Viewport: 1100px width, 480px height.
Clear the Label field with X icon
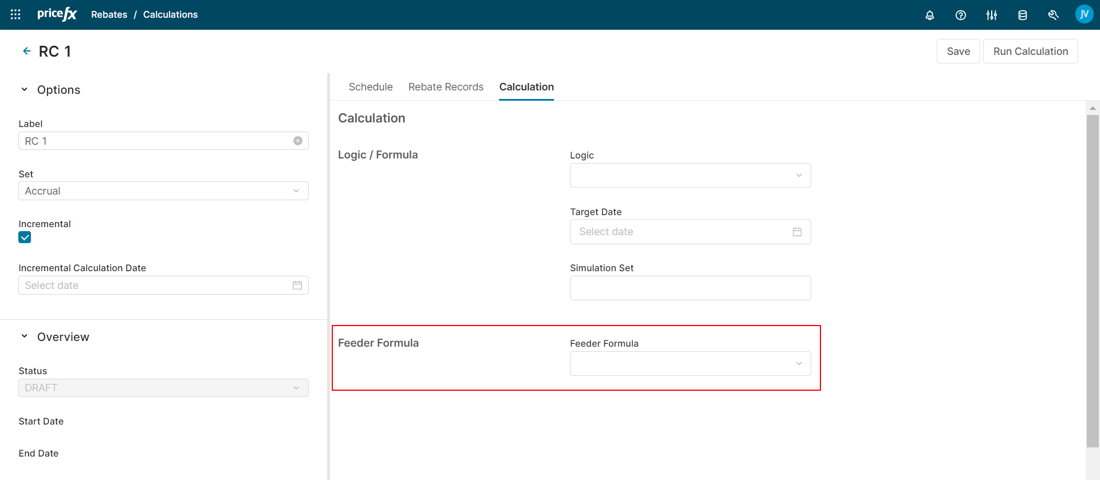pyautogui.click(x=297, y=141)
